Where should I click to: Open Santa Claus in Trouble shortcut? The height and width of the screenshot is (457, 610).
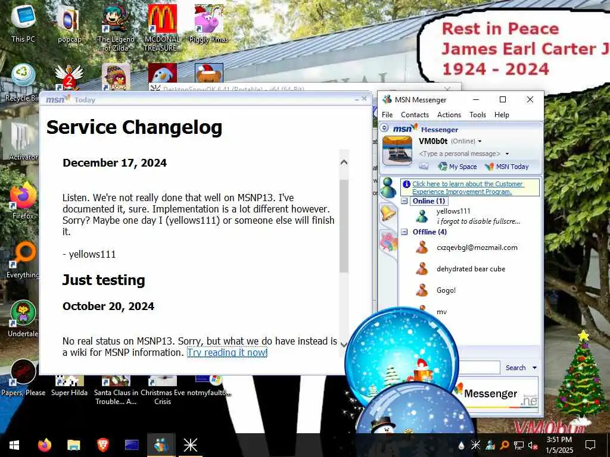(116, 390)
